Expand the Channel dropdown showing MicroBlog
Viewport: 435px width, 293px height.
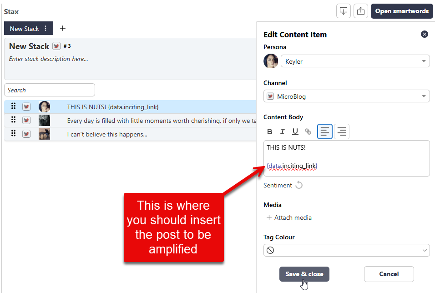(346, 96)
